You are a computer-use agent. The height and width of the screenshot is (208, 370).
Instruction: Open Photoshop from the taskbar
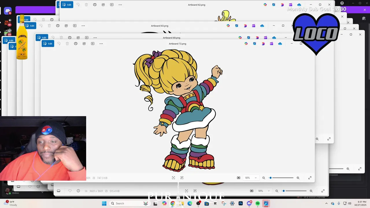pos(240,203)
